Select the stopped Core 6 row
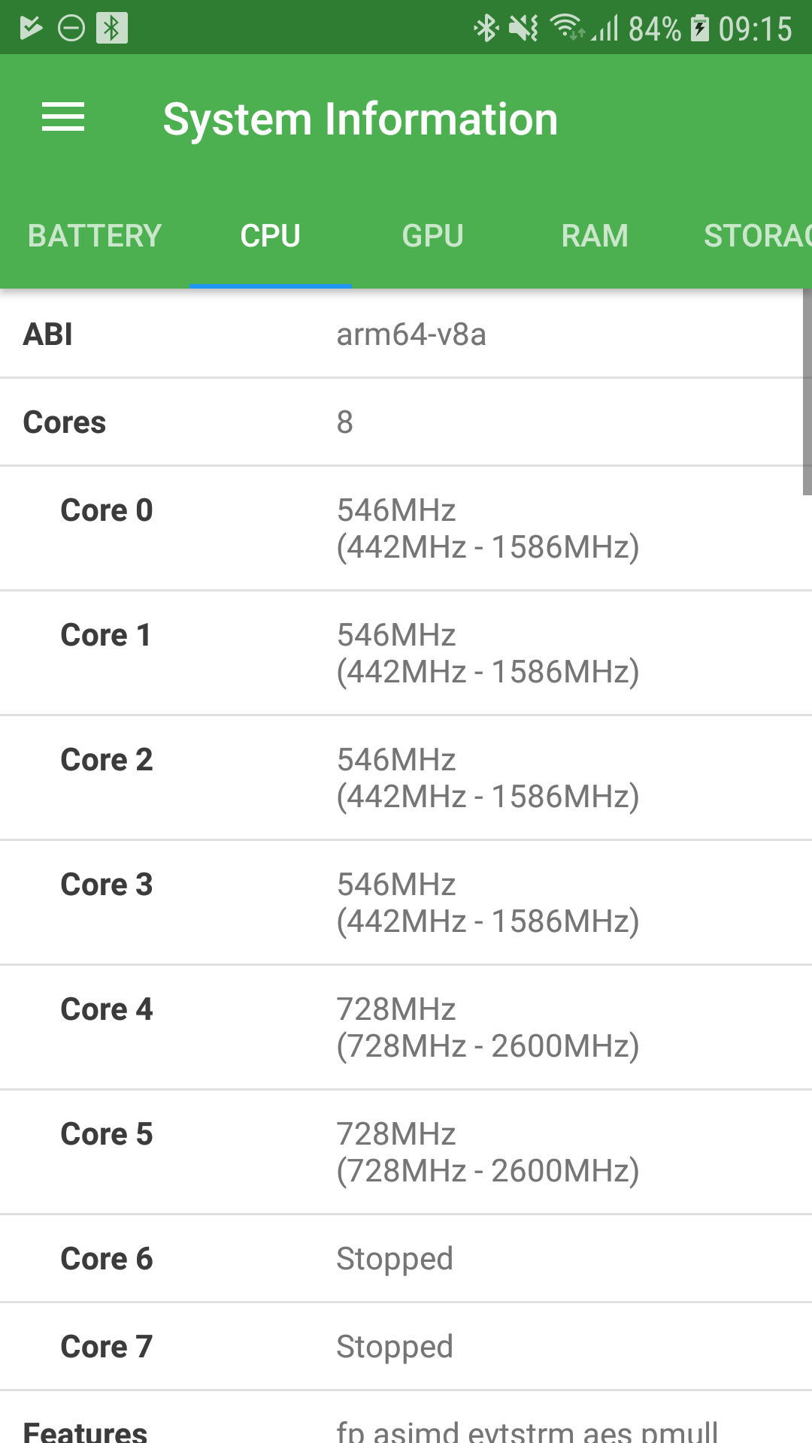The image size is (812, 1443). [x=406, y=1259]
